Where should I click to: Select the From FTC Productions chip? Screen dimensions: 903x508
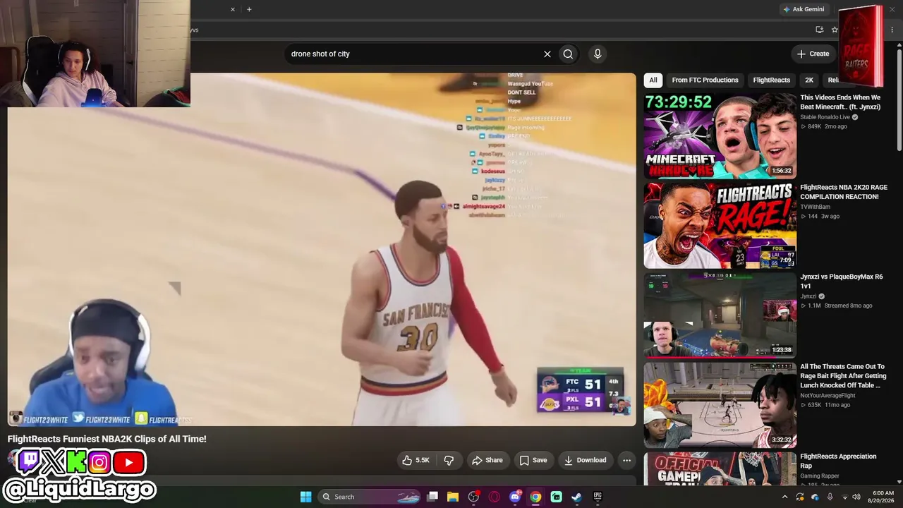click(x=705, y=80)
